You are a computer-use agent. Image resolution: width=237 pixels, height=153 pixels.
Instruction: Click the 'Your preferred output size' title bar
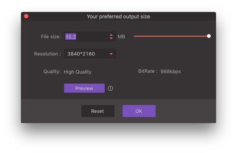[x=118, y=16]
